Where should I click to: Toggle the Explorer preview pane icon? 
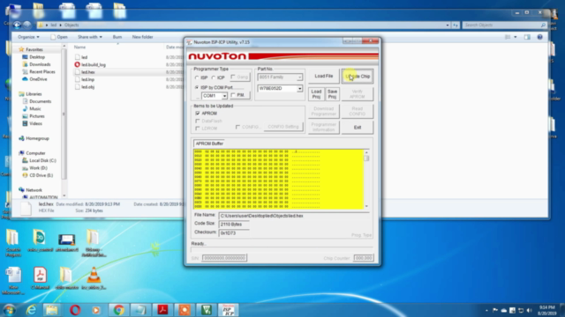527,37
